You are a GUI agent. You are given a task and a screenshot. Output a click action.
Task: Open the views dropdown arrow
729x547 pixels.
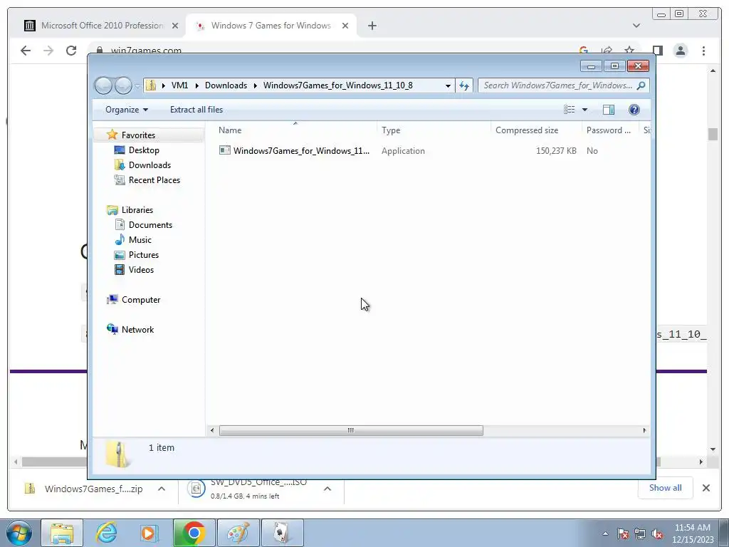point(585,109)
